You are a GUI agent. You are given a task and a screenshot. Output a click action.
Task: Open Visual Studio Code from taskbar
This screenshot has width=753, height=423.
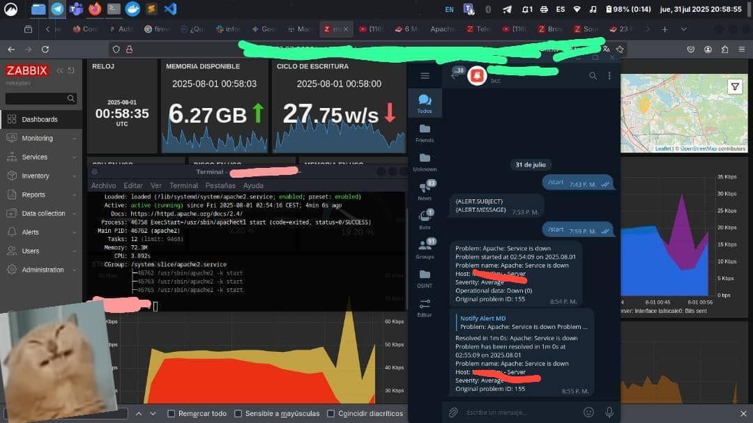pyautogui.click(x=171, y=9)
